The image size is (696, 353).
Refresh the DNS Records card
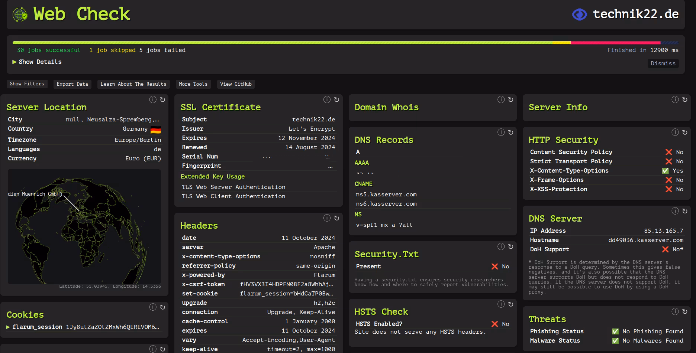coord(510,132)
